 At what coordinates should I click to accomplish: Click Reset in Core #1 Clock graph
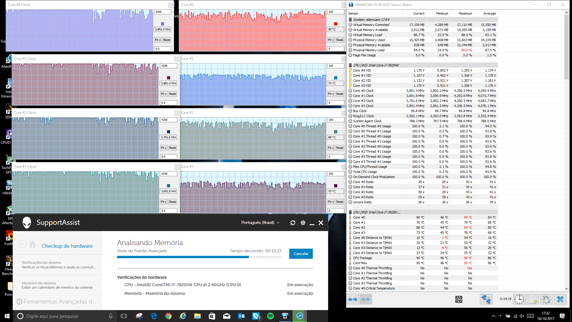[173, 202]
